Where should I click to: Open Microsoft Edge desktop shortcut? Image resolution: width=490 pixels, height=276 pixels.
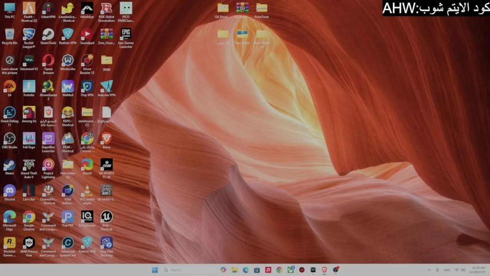tap(10, 220)
